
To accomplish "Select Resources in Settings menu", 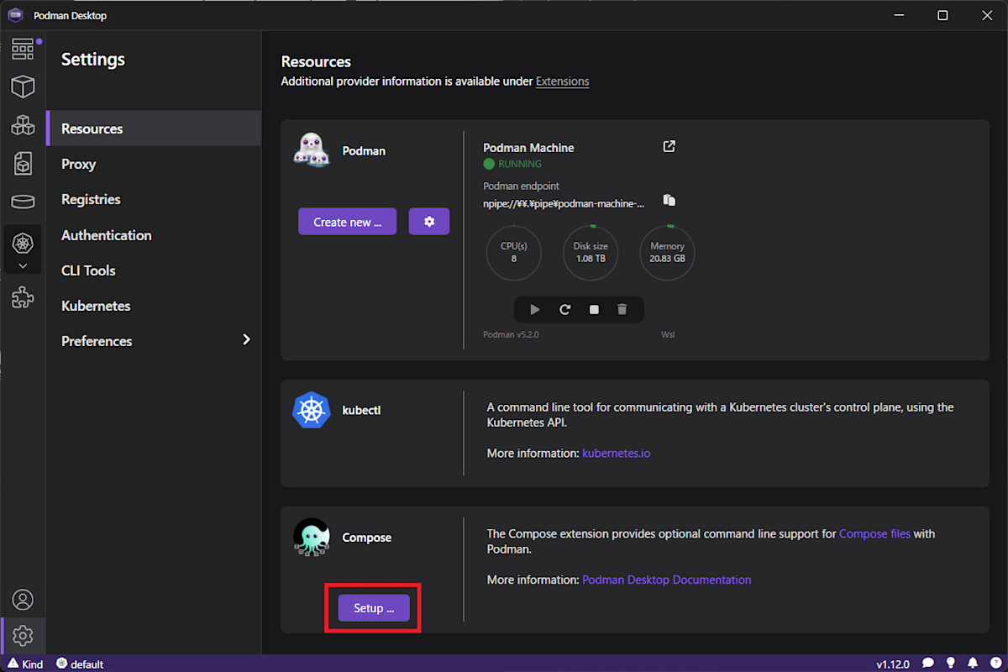I will coord(154,129).
